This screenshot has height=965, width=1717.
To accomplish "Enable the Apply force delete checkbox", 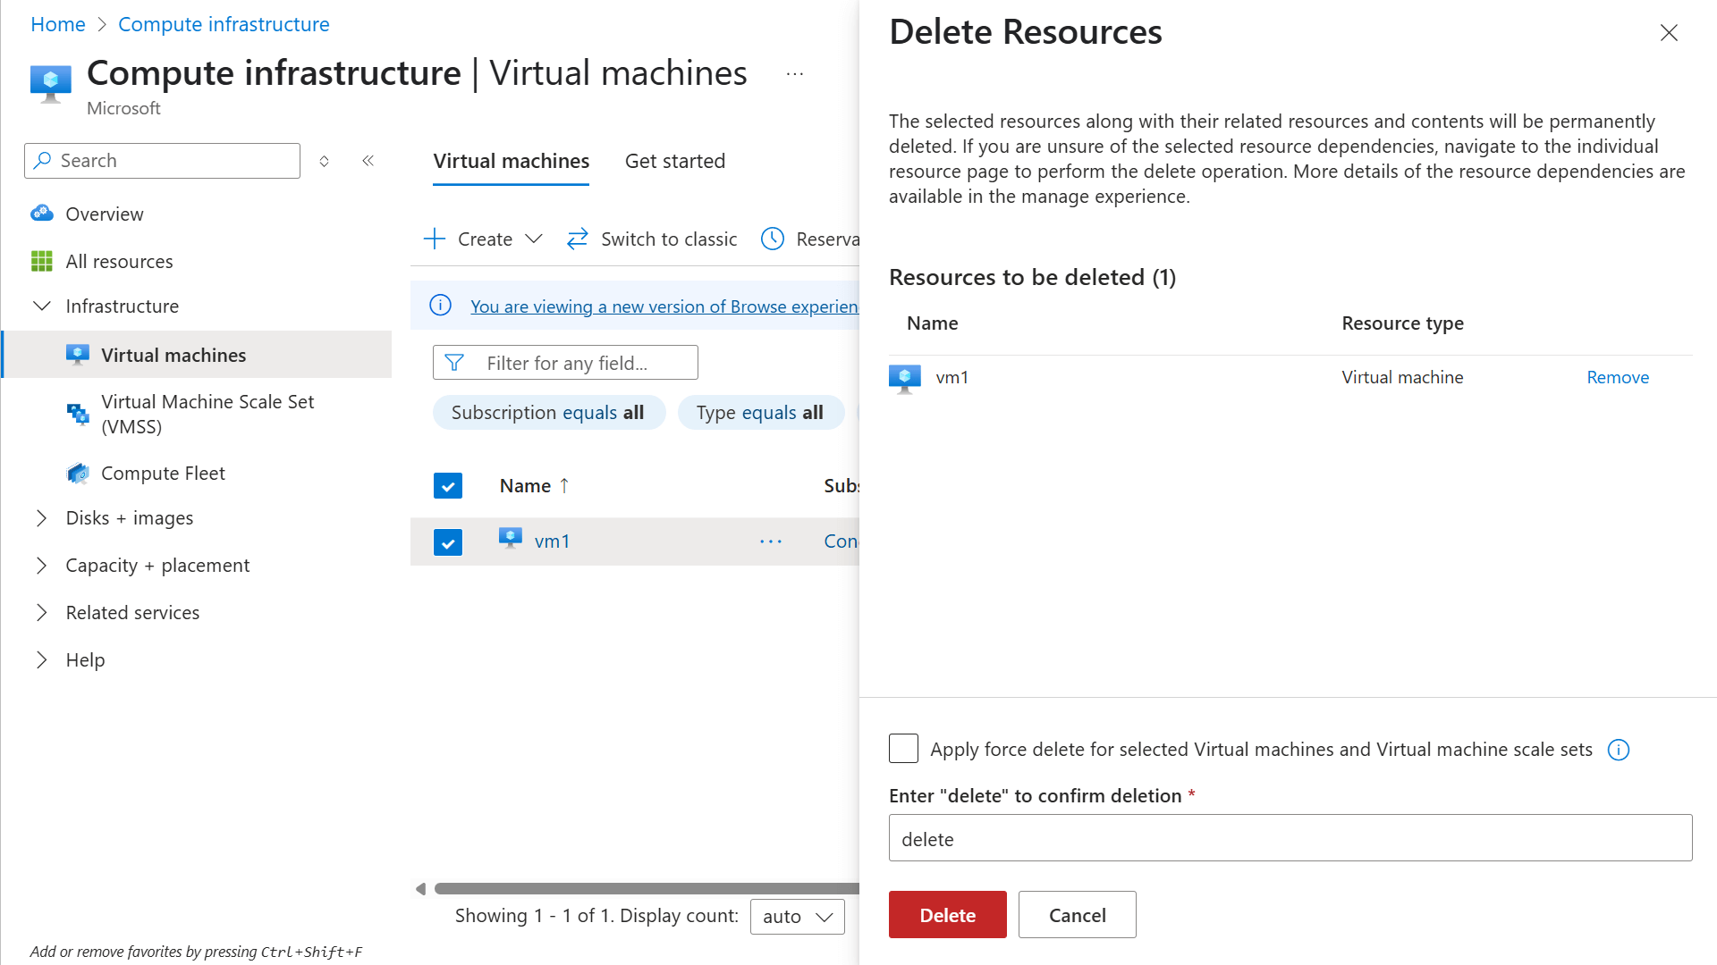I will tap(903, 749).
